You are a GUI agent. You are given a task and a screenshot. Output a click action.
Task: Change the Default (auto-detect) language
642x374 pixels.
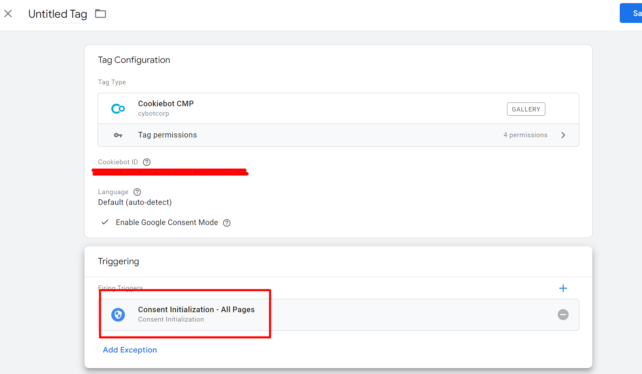pos(135,202)
